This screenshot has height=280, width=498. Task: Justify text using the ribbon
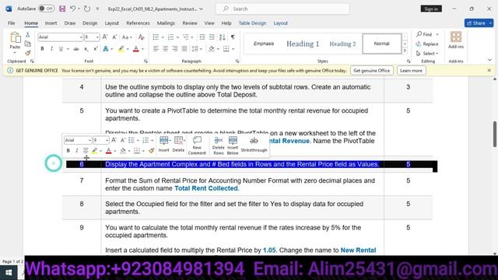click(184, 49)
